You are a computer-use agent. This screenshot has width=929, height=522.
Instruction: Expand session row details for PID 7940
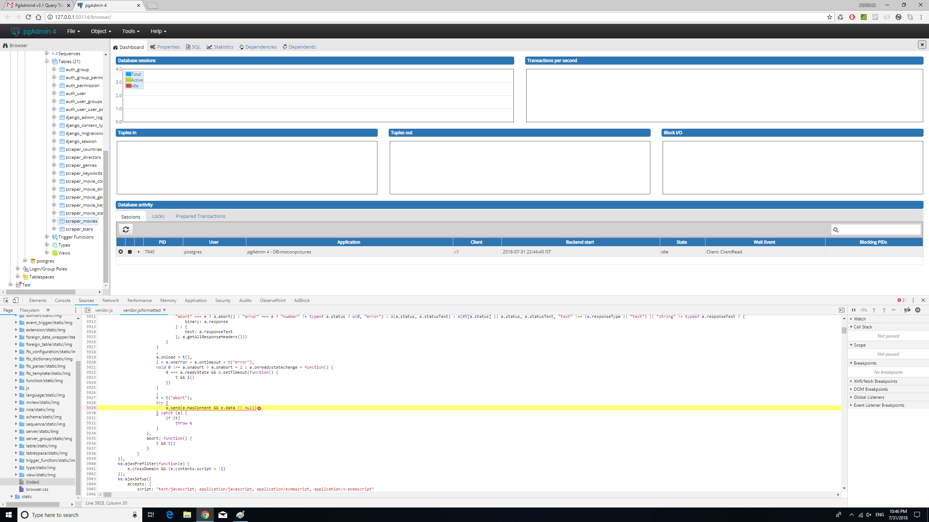click(x=139, y=252)
